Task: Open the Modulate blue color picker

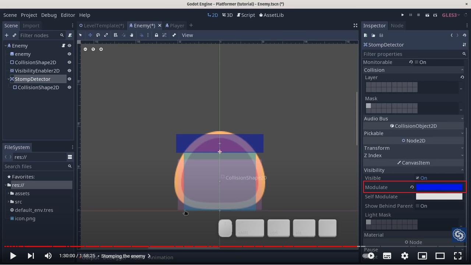Action: [439, 187]
